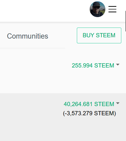Click the BUY STEEM button
126x141 pixels.
(x=99, y=35)
